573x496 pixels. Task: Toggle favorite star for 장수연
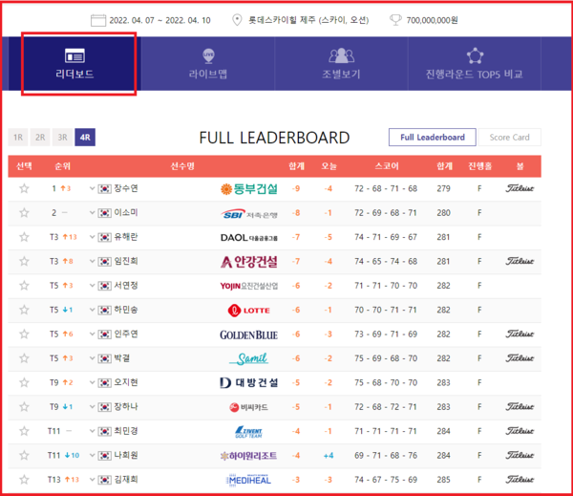pyautogui.click(x=24, y=188)
